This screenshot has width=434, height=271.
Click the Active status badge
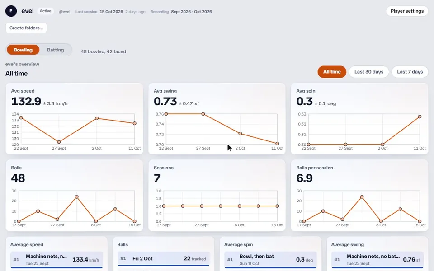coord(45,11)
